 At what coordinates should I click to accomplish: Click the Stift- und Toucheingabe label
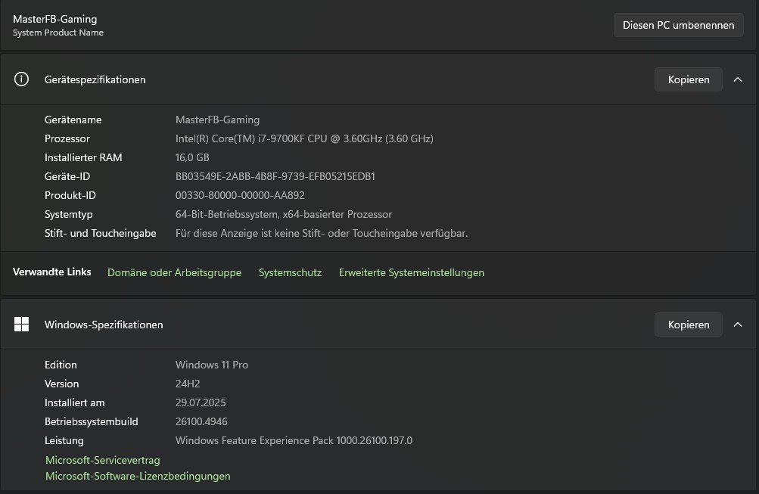click(100, 233)
